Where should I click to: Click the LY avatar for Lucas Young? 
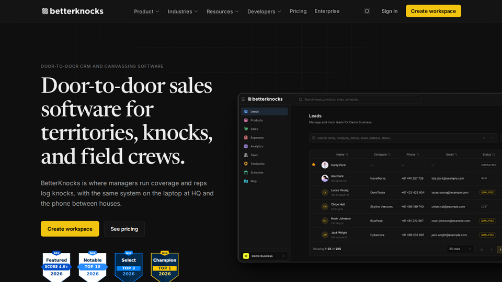pyautogui.click(x=325, y=193)
